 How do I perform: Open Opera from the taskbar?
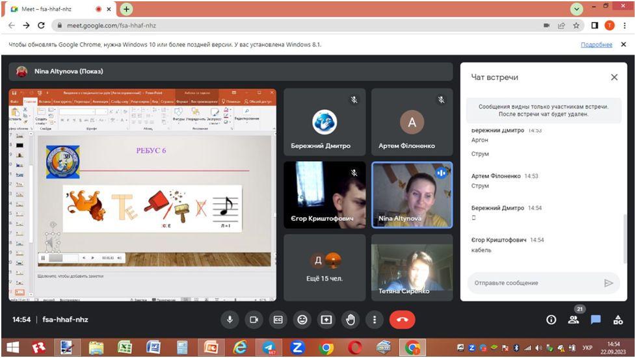point(354,348)
